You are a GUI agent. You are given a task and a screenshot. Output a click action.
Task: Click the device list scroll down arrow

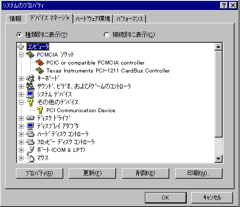219,159
